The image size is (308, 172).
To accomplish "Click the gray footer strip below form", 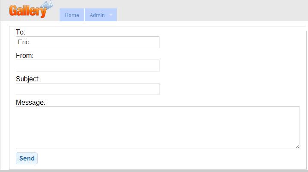I will click(154, 171).
